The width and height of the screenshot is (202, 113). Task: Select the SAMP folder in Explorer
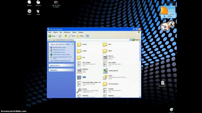click(x=105, y=51)
